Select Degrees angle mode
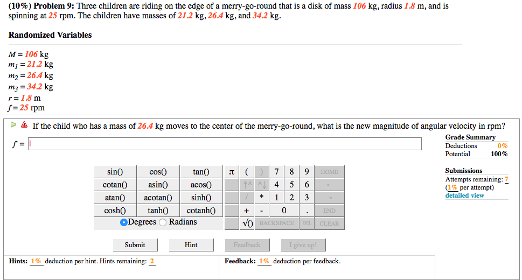This screenshot has height=280, width=522. pyautogui.click(x=123, y=222)
